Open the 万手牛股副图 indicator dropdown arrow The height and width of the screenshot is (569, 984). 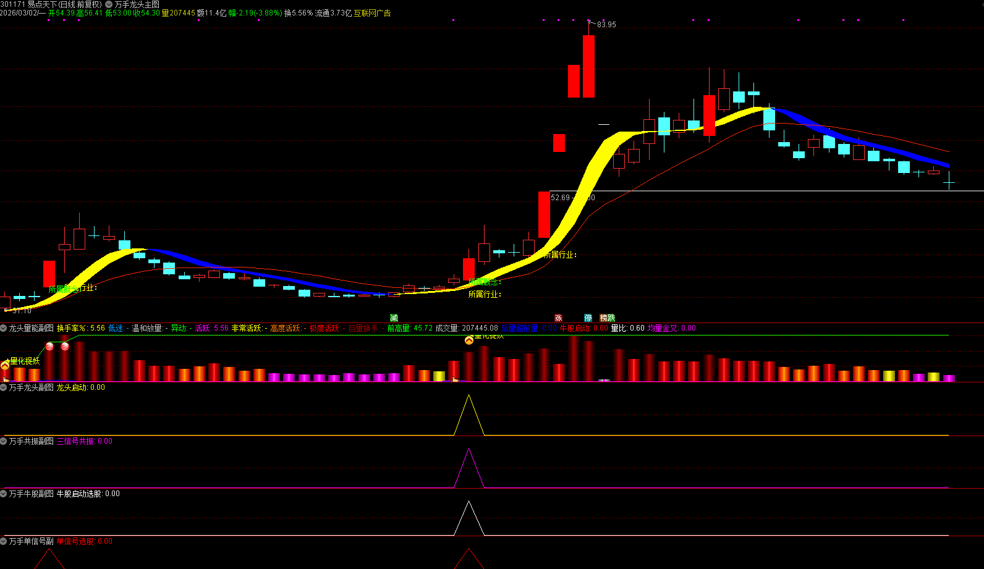tap(4, 494)
